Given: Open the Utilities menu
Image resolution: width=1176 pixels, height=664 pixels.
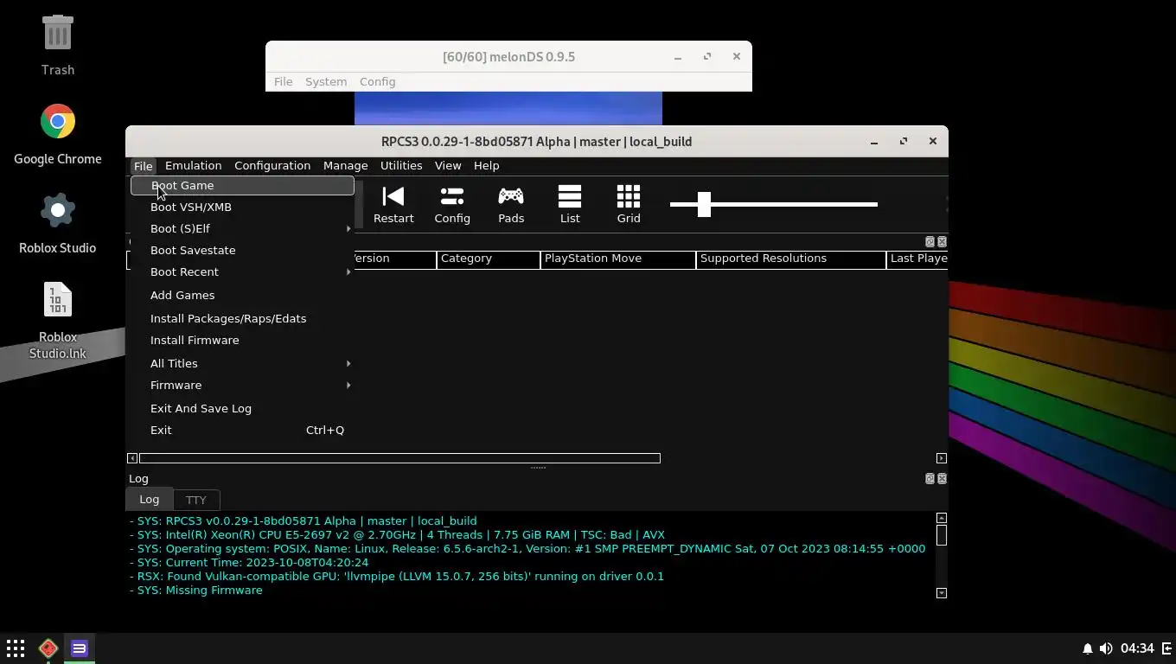Looking at the screenshot, I should tap(401, 165).
